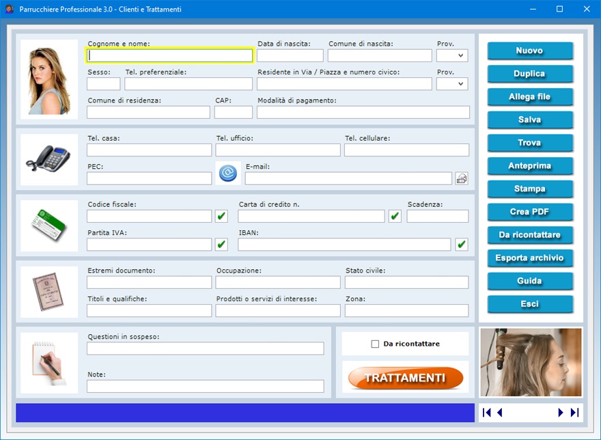This screenshot has width=601, height=440.
Task: Validate the IBAN with the checkmark
Action: pyautogui.click(x=462, y=245)
